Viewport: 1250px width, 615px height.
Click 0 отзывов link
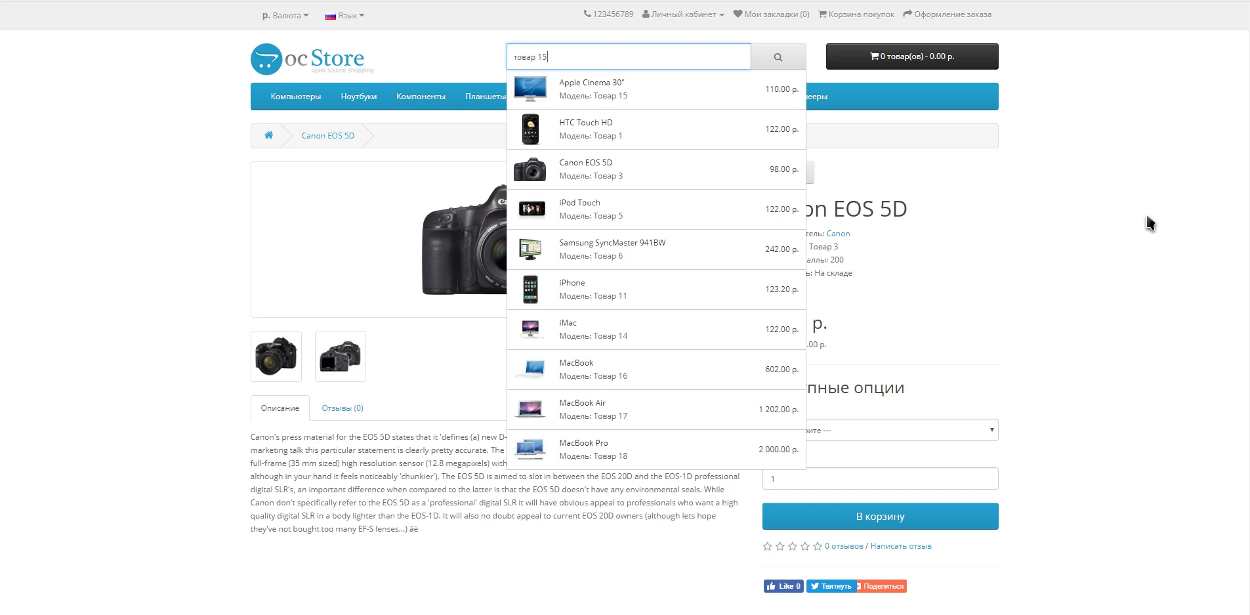pos(844,546)
